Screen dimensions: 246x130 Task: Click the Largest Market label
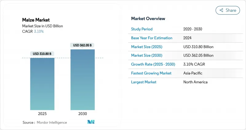coord(144,82)
